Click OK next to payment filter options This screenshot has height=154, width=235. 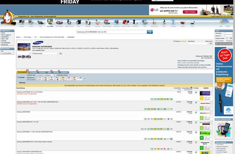point(85,78)
